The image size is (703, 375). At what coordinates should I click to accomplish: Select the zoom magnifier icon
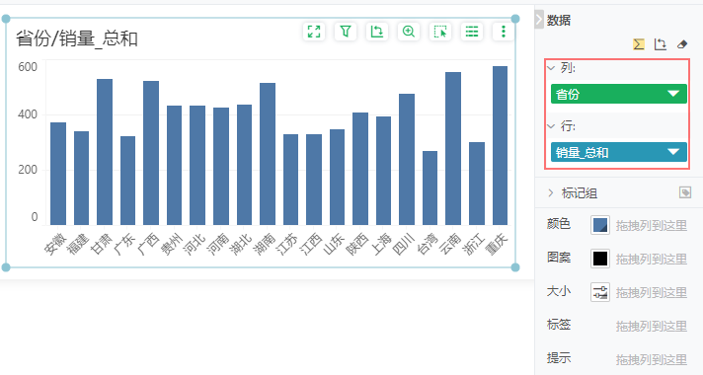tap(409, 32)
